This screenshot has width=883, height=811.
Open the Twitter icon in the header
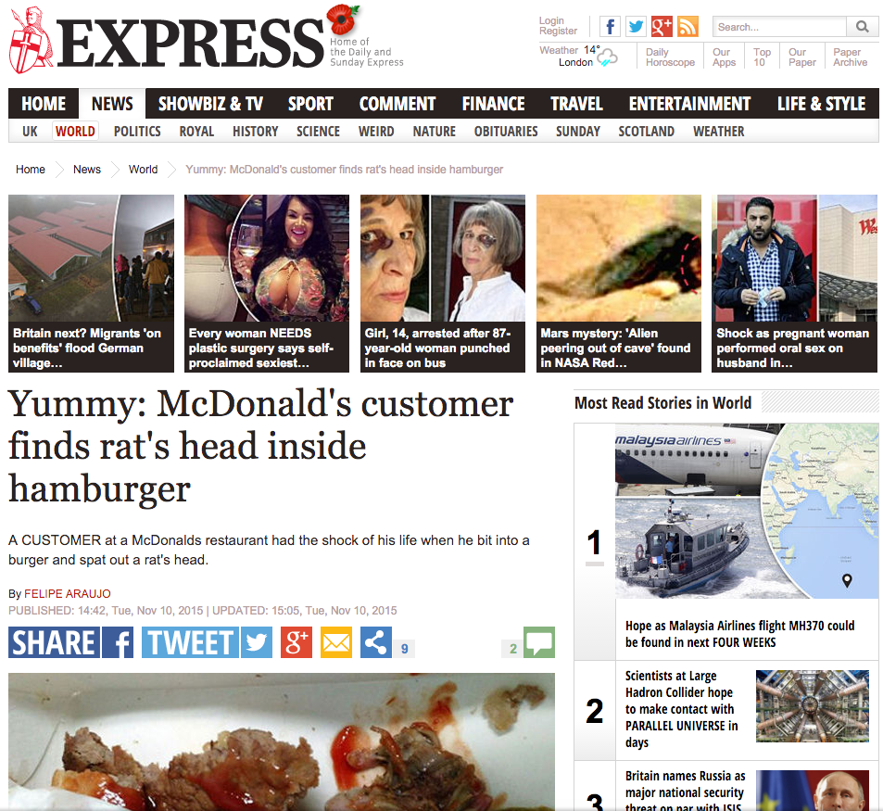pos(636,27)
